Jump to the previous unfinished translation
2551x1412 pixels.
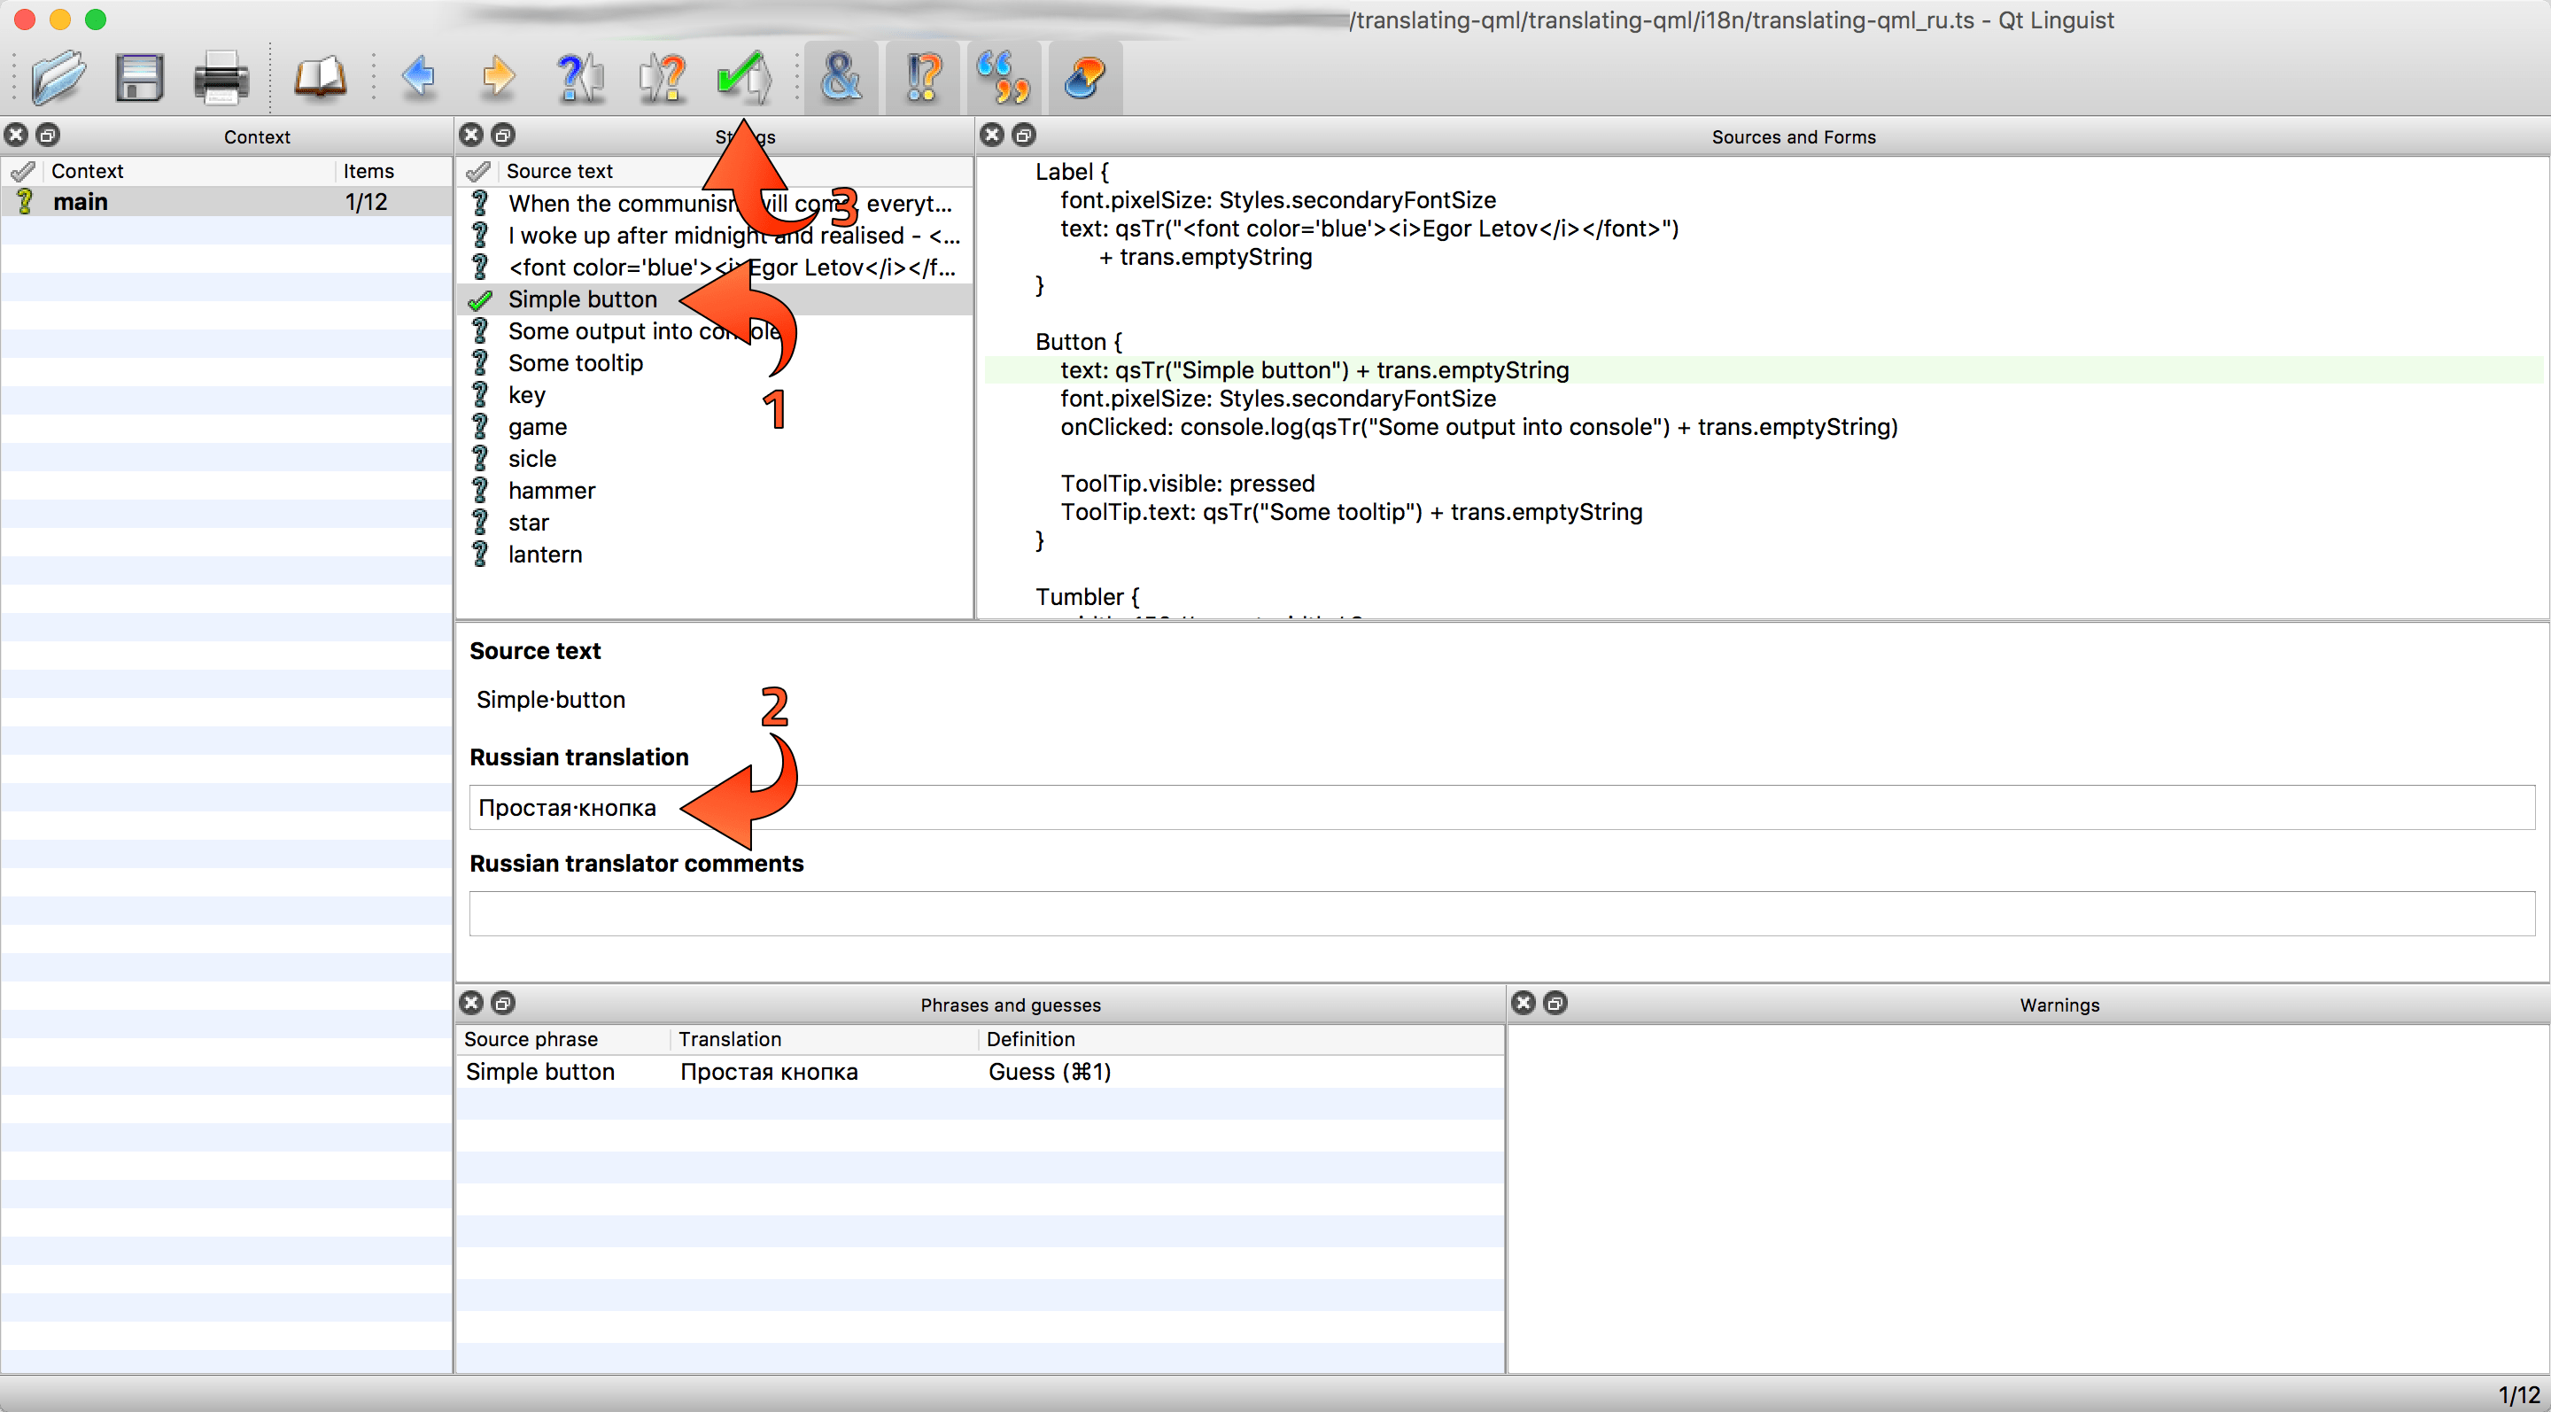coord(580,77)
